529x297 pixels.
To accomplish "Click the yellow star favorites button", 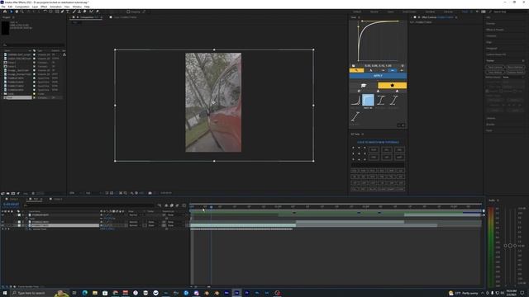I will [392, 86].
